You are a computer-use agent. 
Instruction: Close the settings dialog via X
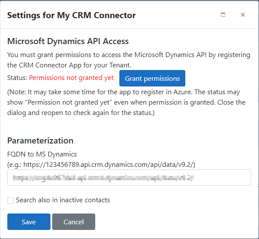243,15
